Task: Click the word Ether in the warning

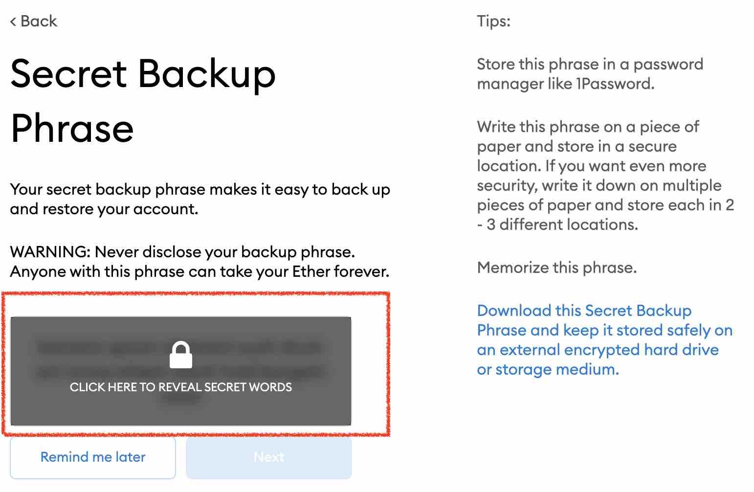Action: point(310,271)
